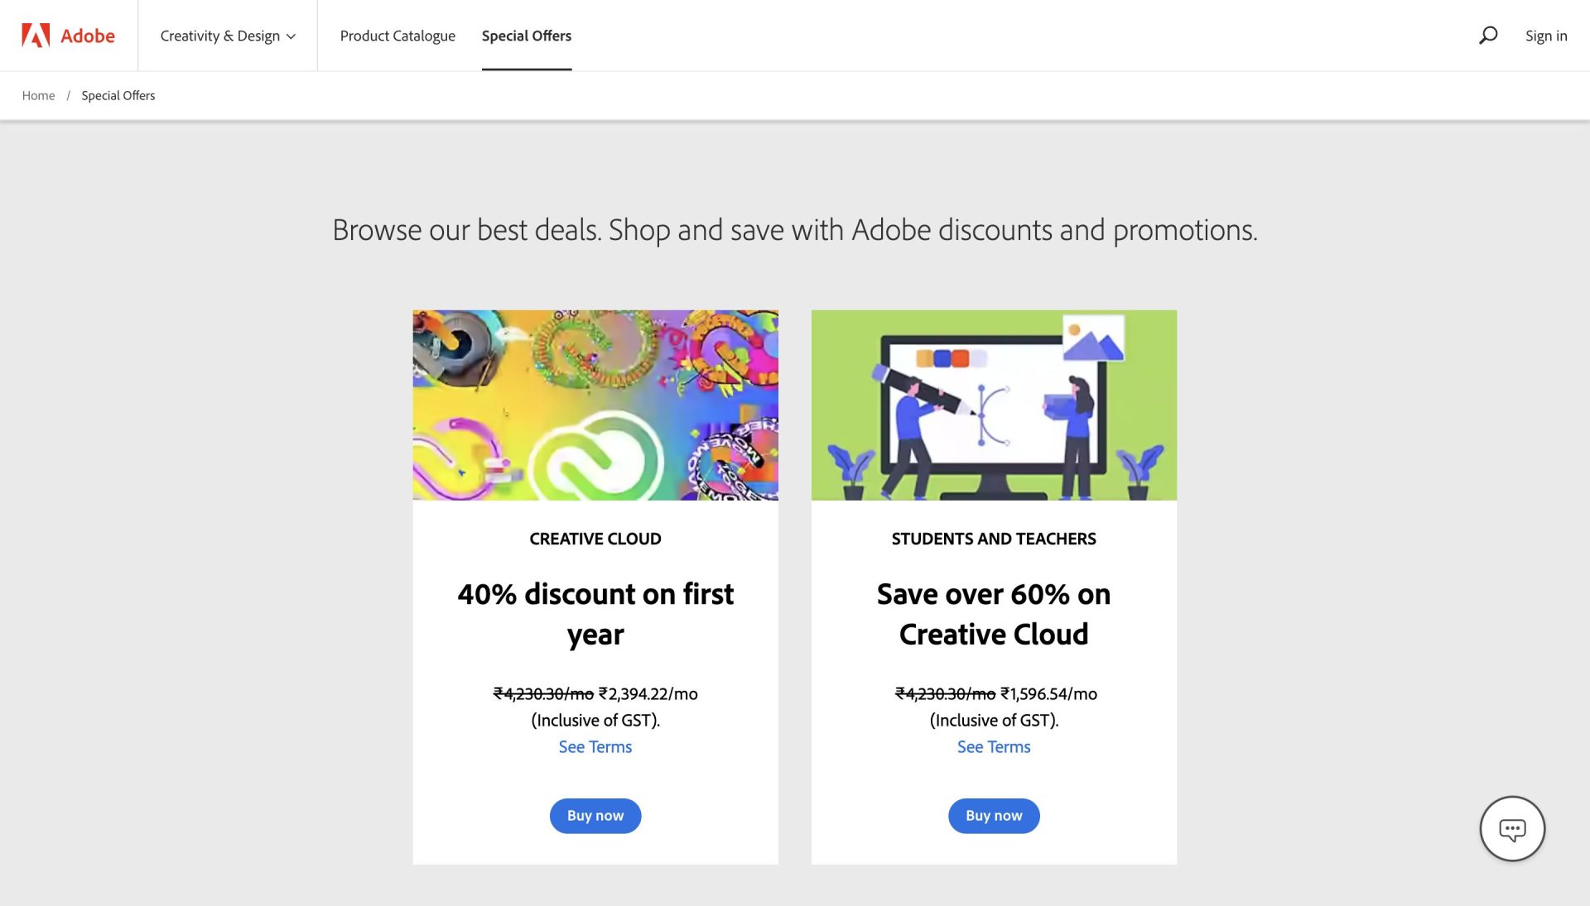Click Students and Teachers illustration image
This screenshot has width=1590, height=906.
click(994, 405)
